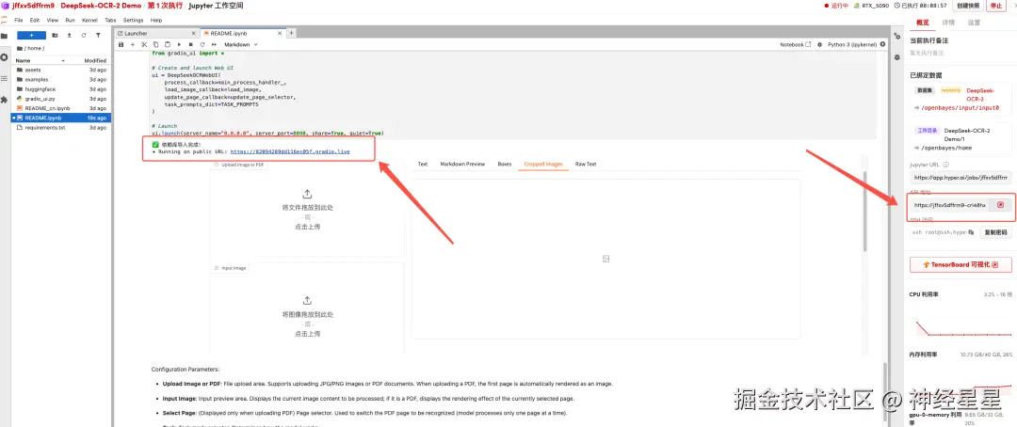Image resolution: width=1017 pixels, height=427 pixels.
Task: Open the File menu
Action: (x=18, y=20)
